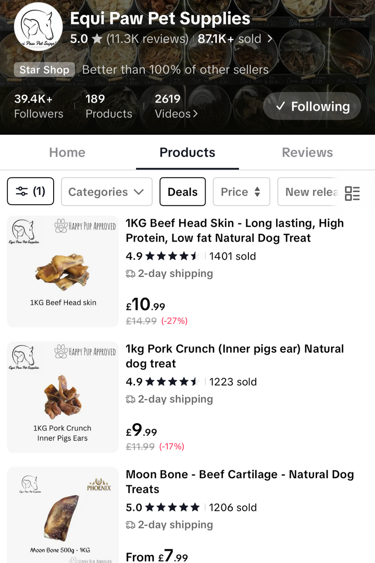This screenshot has width=375, height=563.
Task: Open the Moon Bone product thumbnail
Action: tap(63, 515)
